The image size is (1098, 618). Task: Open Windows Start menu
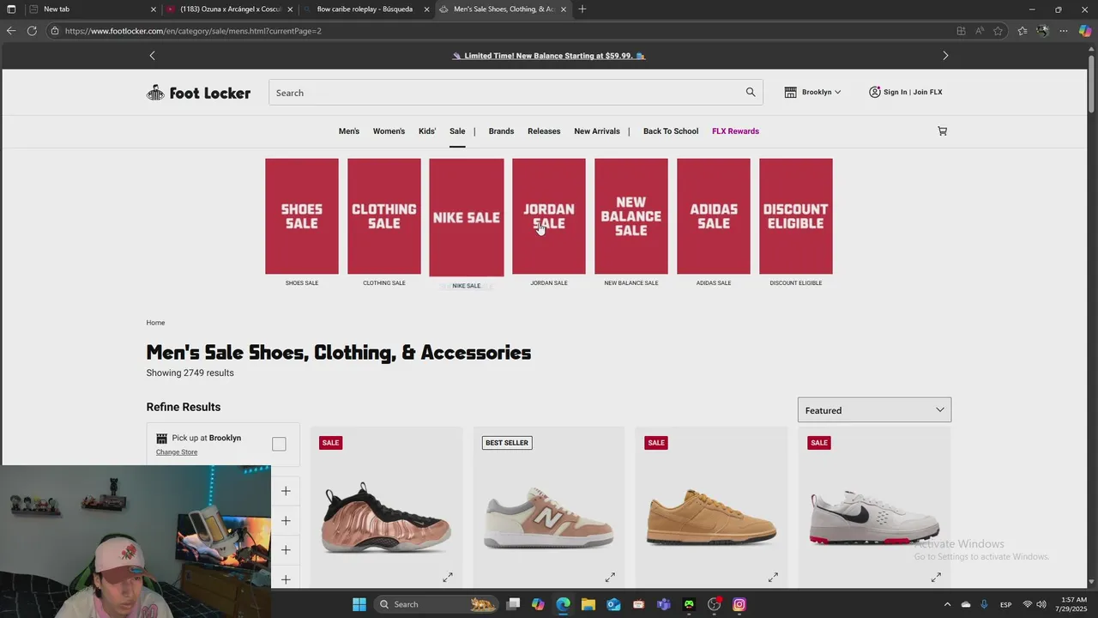(x=359, y=604)
